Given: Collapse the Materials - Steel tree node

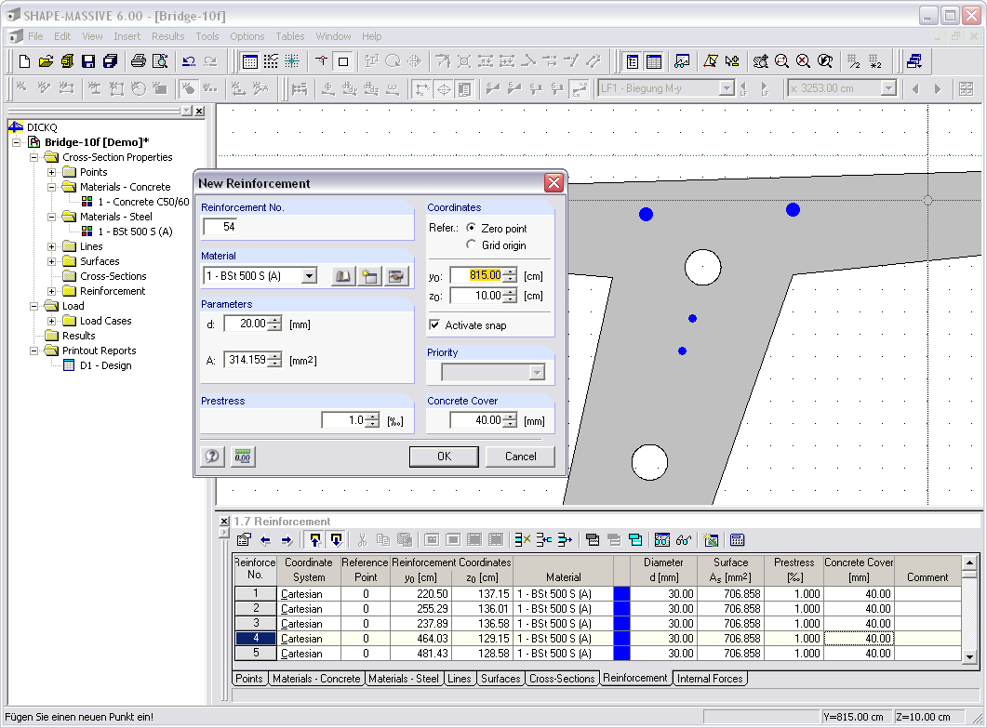Looking at the screenshot, I should coord(52,217).
